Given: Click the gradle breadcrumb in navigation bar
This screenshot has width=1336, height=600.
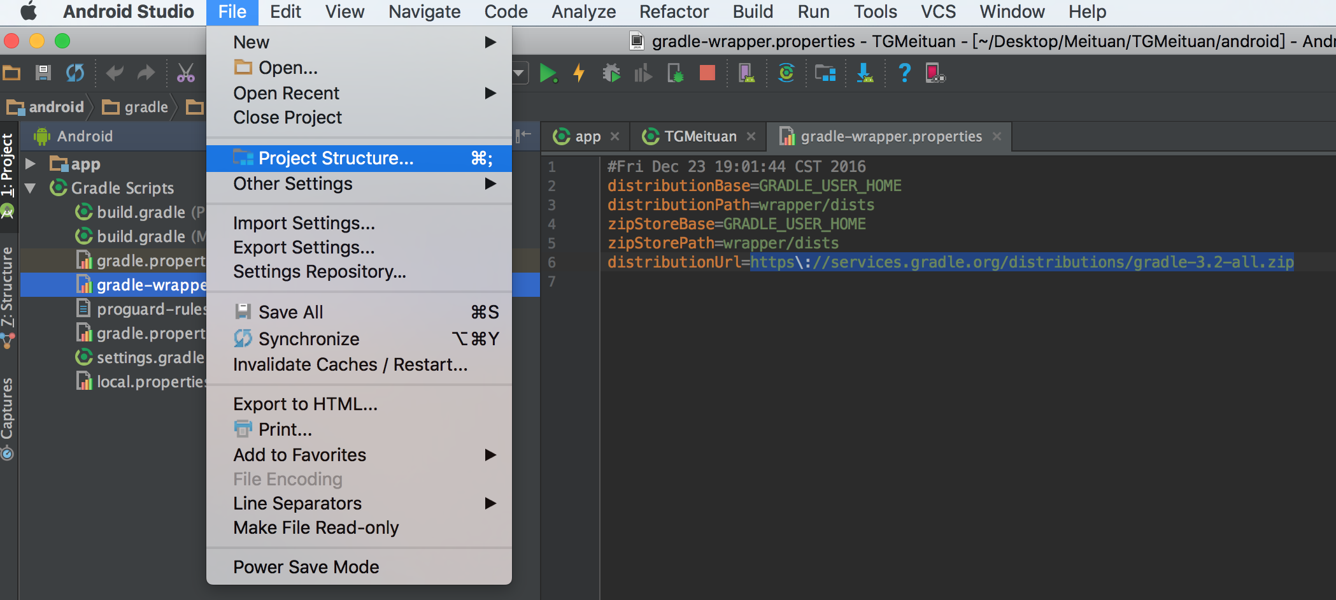Looking at the screenshot, I should pos(136,107).
